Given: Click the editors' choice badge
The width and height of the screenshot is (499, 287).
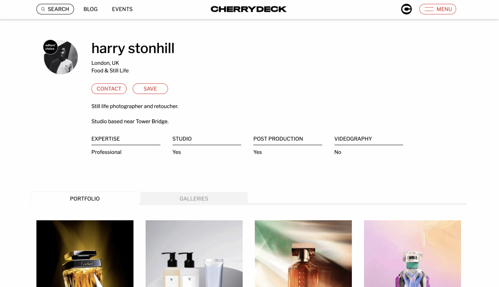Looking at the screenshot, I should click(x=50, y=47).
